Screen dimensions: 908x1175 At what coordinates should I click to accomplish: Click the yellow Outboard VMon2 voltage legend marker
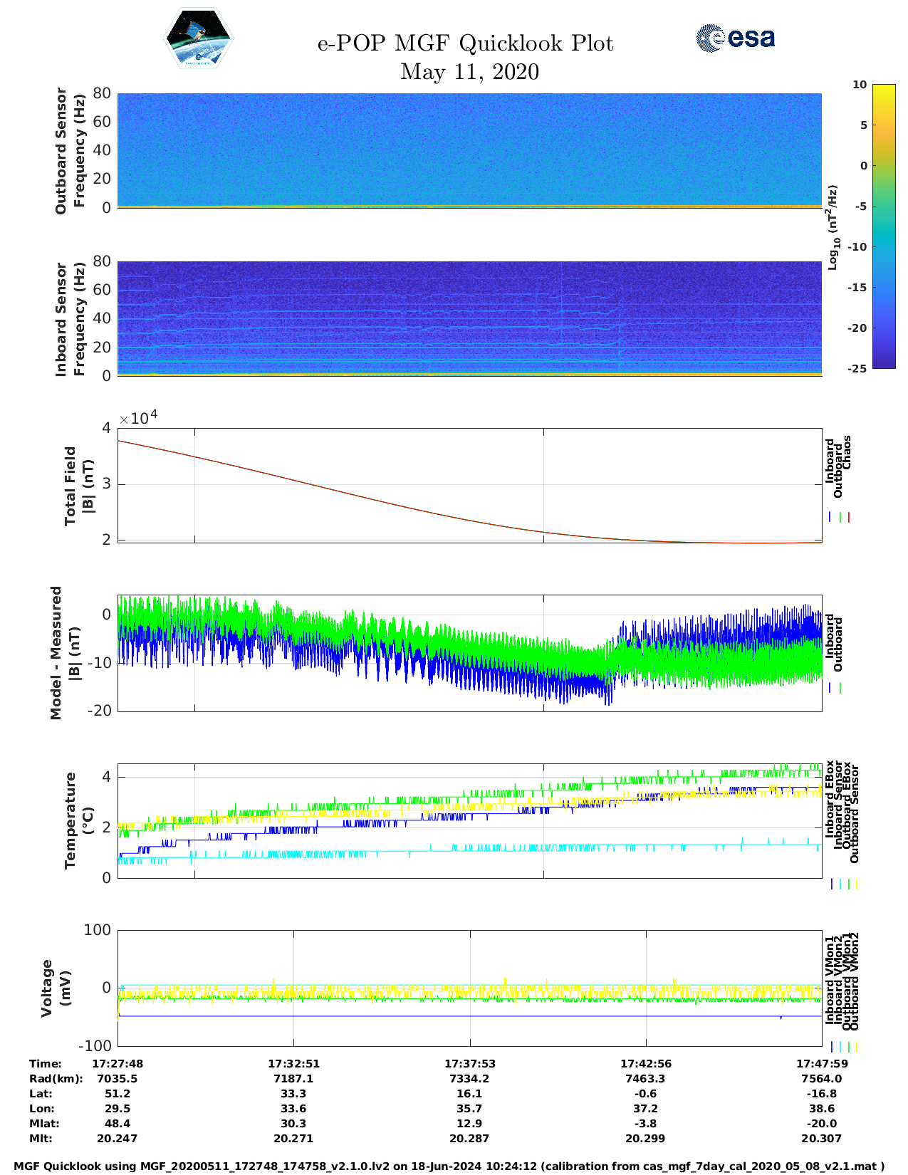click(856, 1047)
